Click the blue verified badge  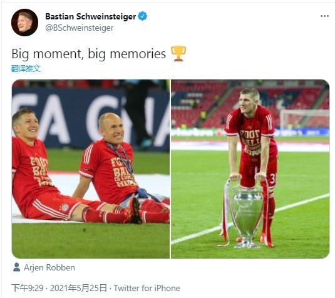click(x=143, y=16)
